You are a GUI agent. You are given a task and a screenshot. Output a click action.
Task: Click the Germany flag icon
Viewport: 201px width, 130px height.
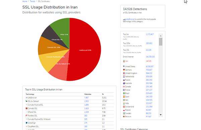tap(124, 70)
